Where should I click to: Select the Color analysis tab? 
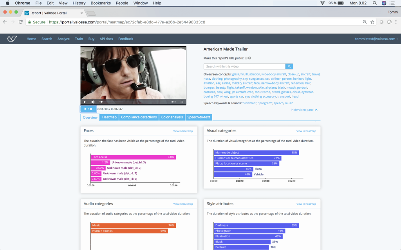coord(172,117)
